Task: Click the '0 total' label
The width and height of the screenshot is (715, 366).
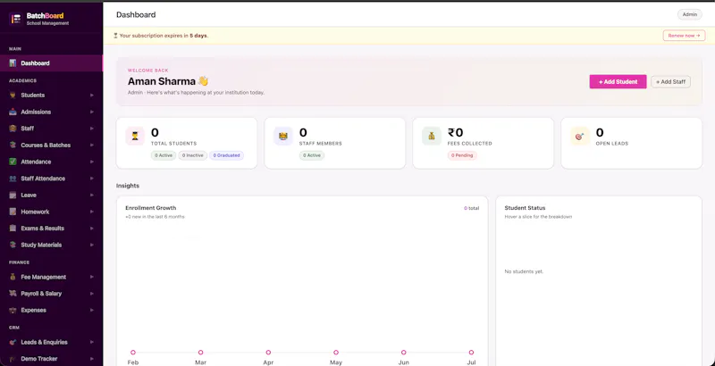Action: (472, 208)
